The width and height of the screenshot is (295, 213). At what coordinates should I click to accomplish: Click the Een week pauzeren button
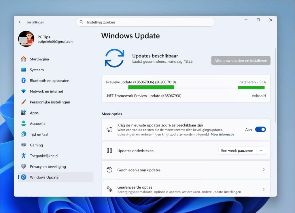(x=237, y=151)
